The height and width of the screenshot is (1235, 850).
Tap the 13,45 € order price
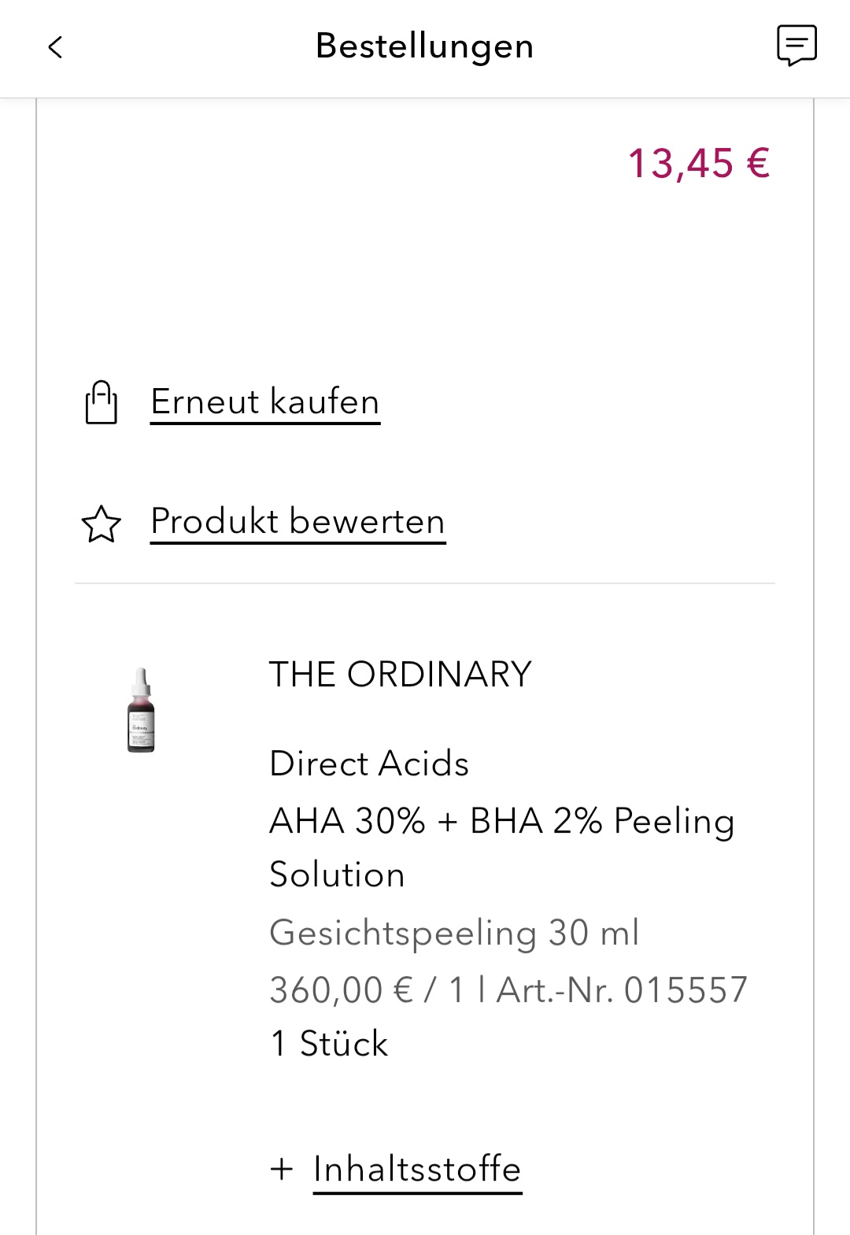[x=698, y=164]
